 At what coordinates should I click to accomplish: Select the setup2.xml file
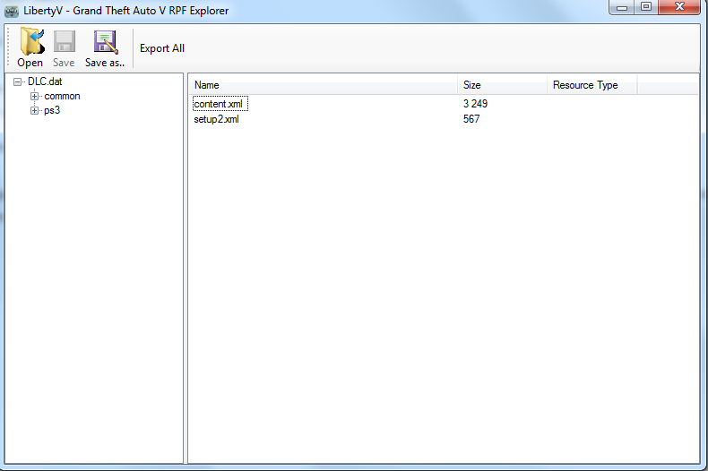216,119
